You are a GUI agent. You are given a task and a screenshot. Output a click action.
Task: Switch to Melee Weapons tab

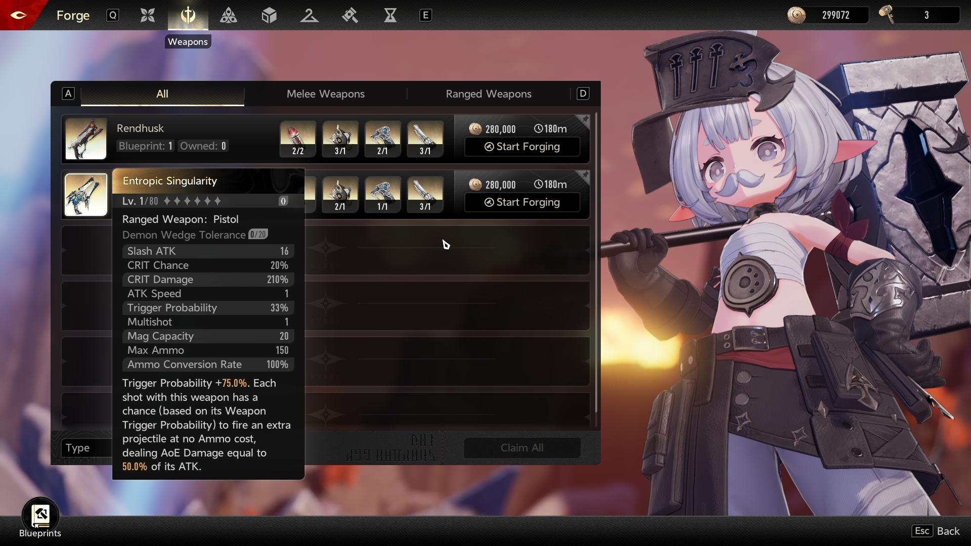pos(325,94)
